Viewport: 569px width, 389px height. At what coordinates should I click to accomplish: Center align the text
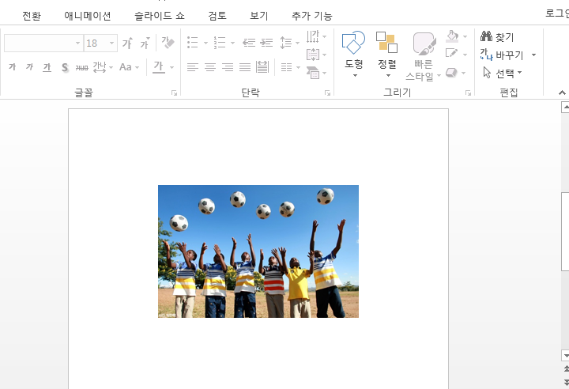coord(209,67)
